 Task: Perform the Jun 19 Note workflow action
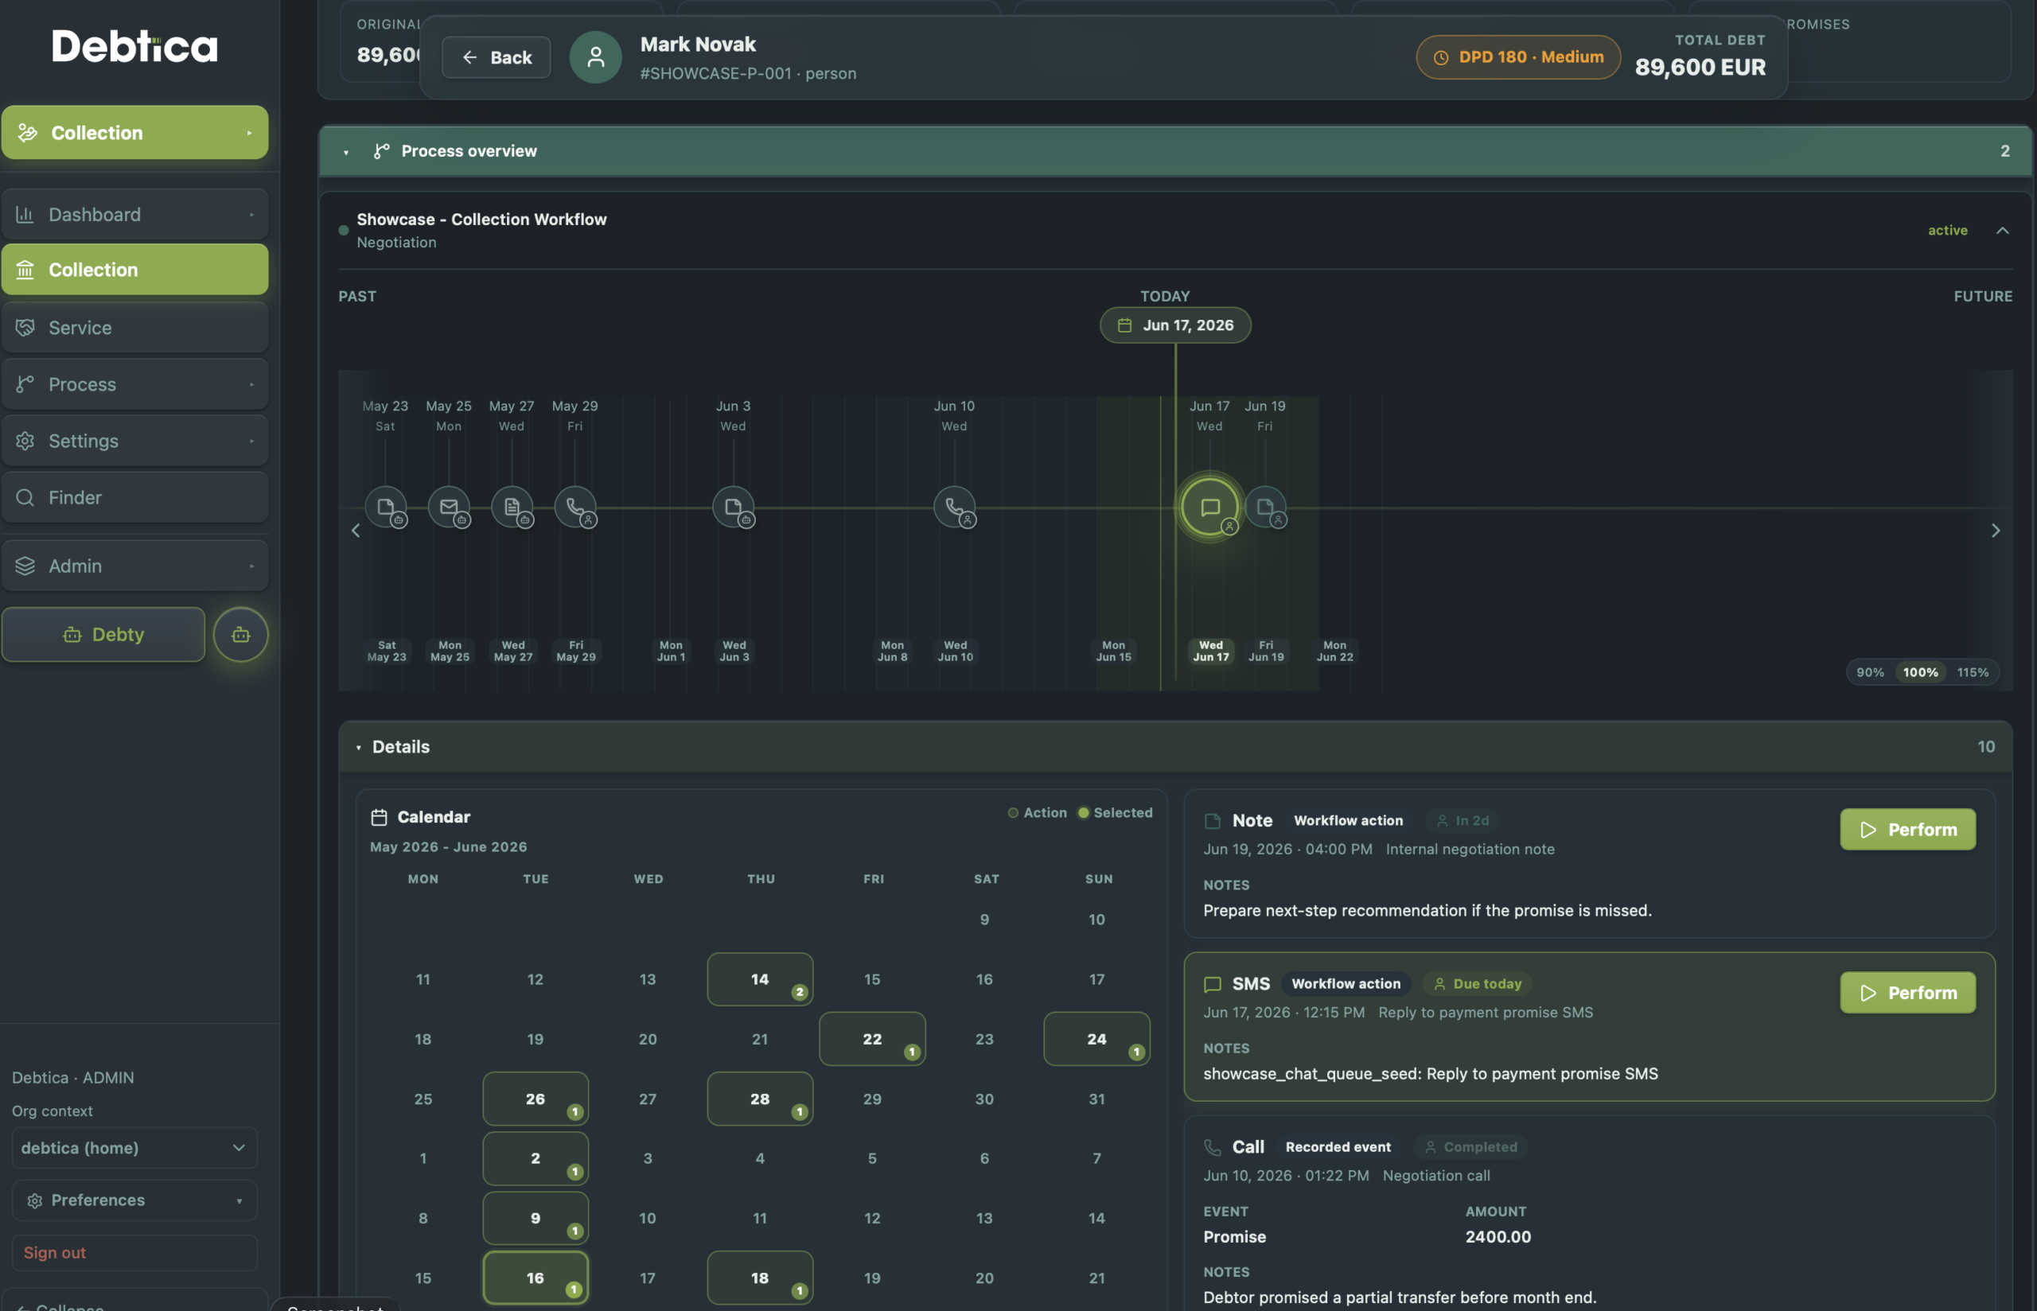1907,830
